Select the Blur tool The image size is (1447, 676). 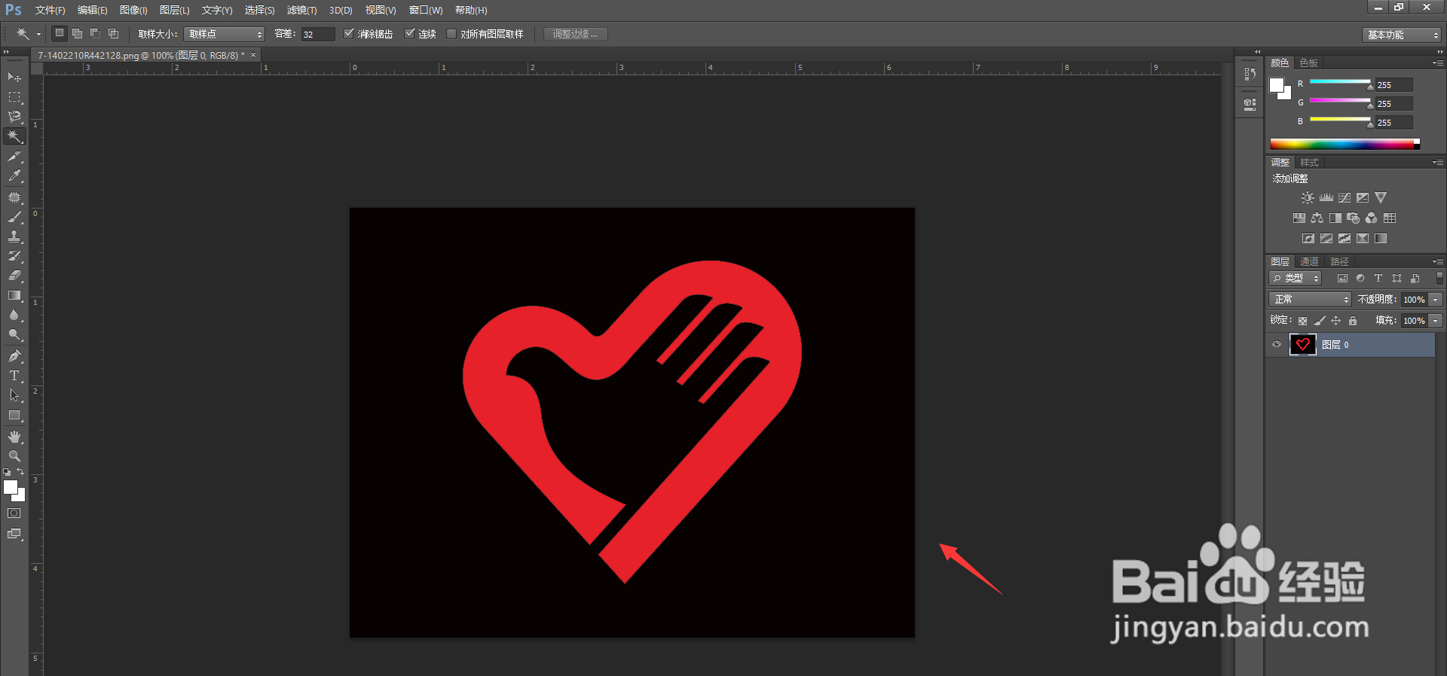(14, 315)
